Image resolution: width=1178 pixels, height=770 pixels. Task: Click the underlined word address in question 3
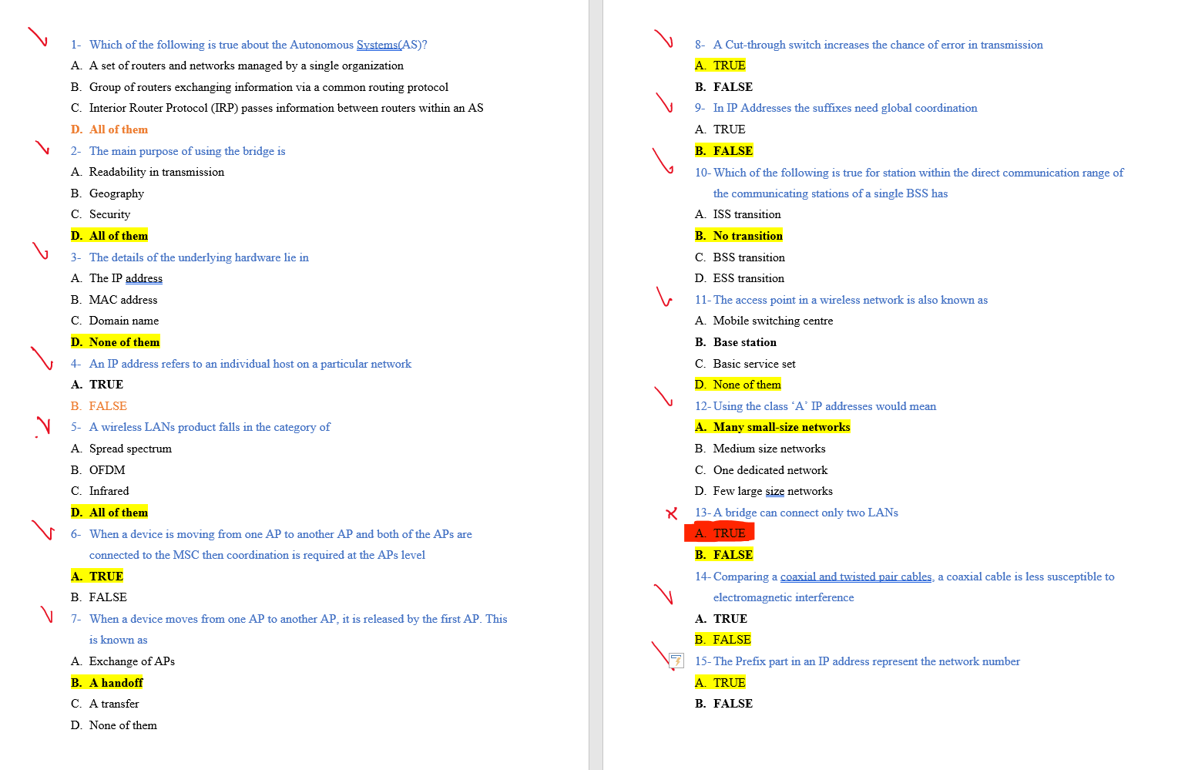point(143,278)
